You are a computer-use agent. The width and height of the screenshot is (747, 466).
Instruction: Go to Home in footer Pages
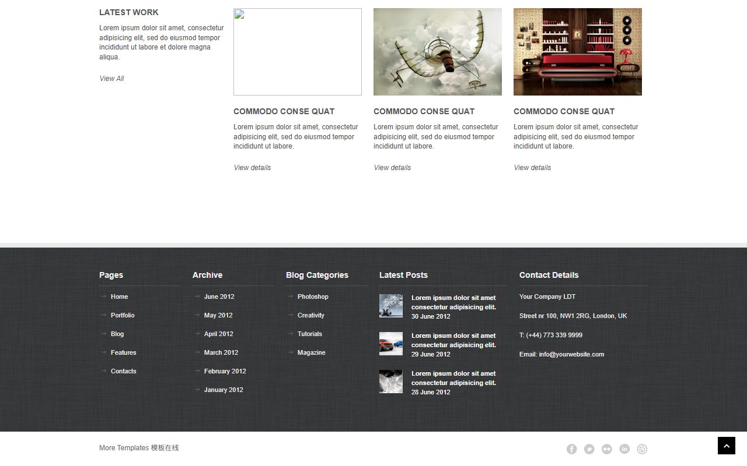119,296
